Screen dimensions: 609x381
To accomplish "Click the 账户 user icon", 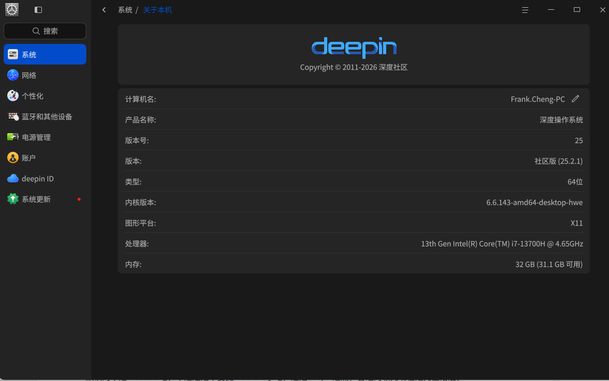I will (13, 157).
